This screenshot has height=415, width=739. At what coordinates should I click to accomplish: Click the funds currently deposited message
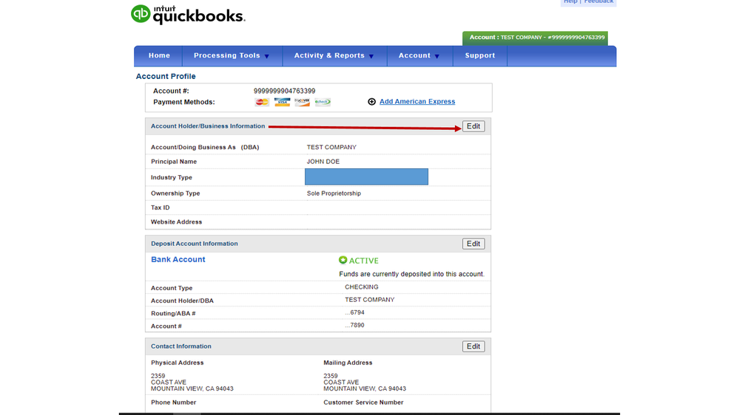pyautogui.click(x=411, y=274)
